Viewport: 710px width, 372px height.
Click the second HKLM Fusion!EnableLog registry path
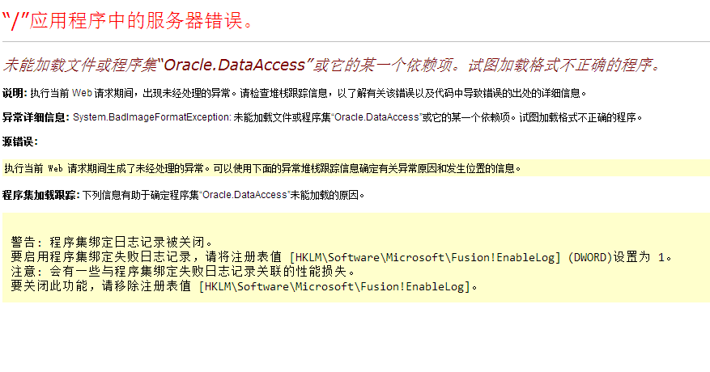point(334,286)
